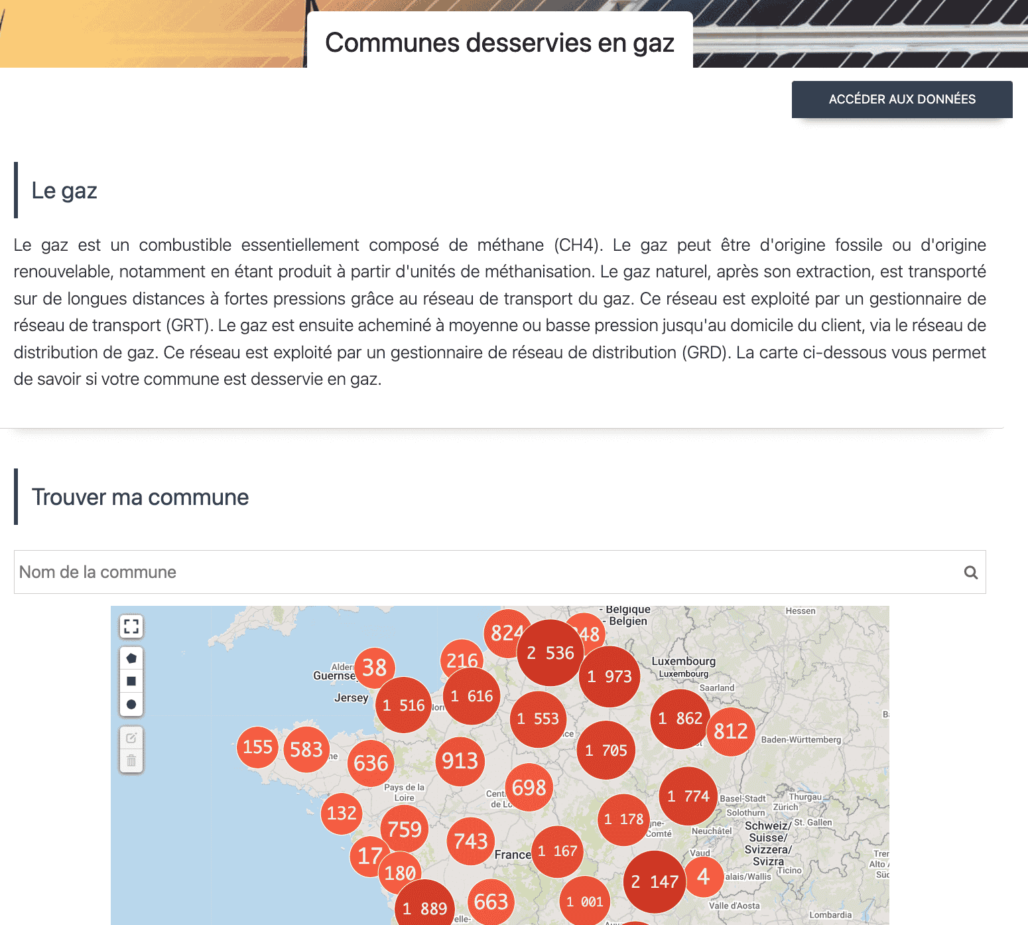The width and height of the screenshot is (1028, 925).
Task: Expand the 1 973 map cluster
Action: 610,676
